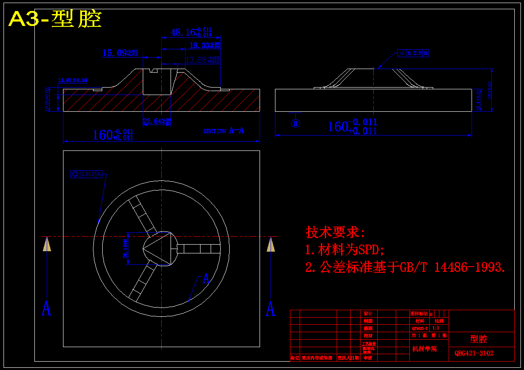Click the 共 1 张 第 1 张 sheet count
The image size is (524, 370).
[429, 335]
